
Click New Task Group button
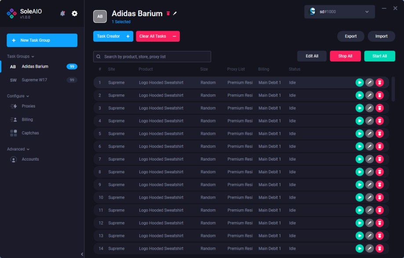point(42,40)
